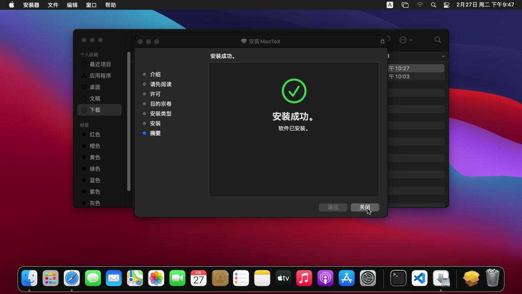The width and height of the screenshot is (522, 294).
Task: Open Photos from the Dock
Action: point(156,278)
